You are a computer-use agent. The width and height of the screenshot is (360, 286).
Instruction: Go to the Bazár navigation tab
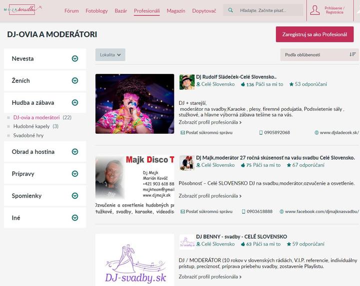pos(120,10)
